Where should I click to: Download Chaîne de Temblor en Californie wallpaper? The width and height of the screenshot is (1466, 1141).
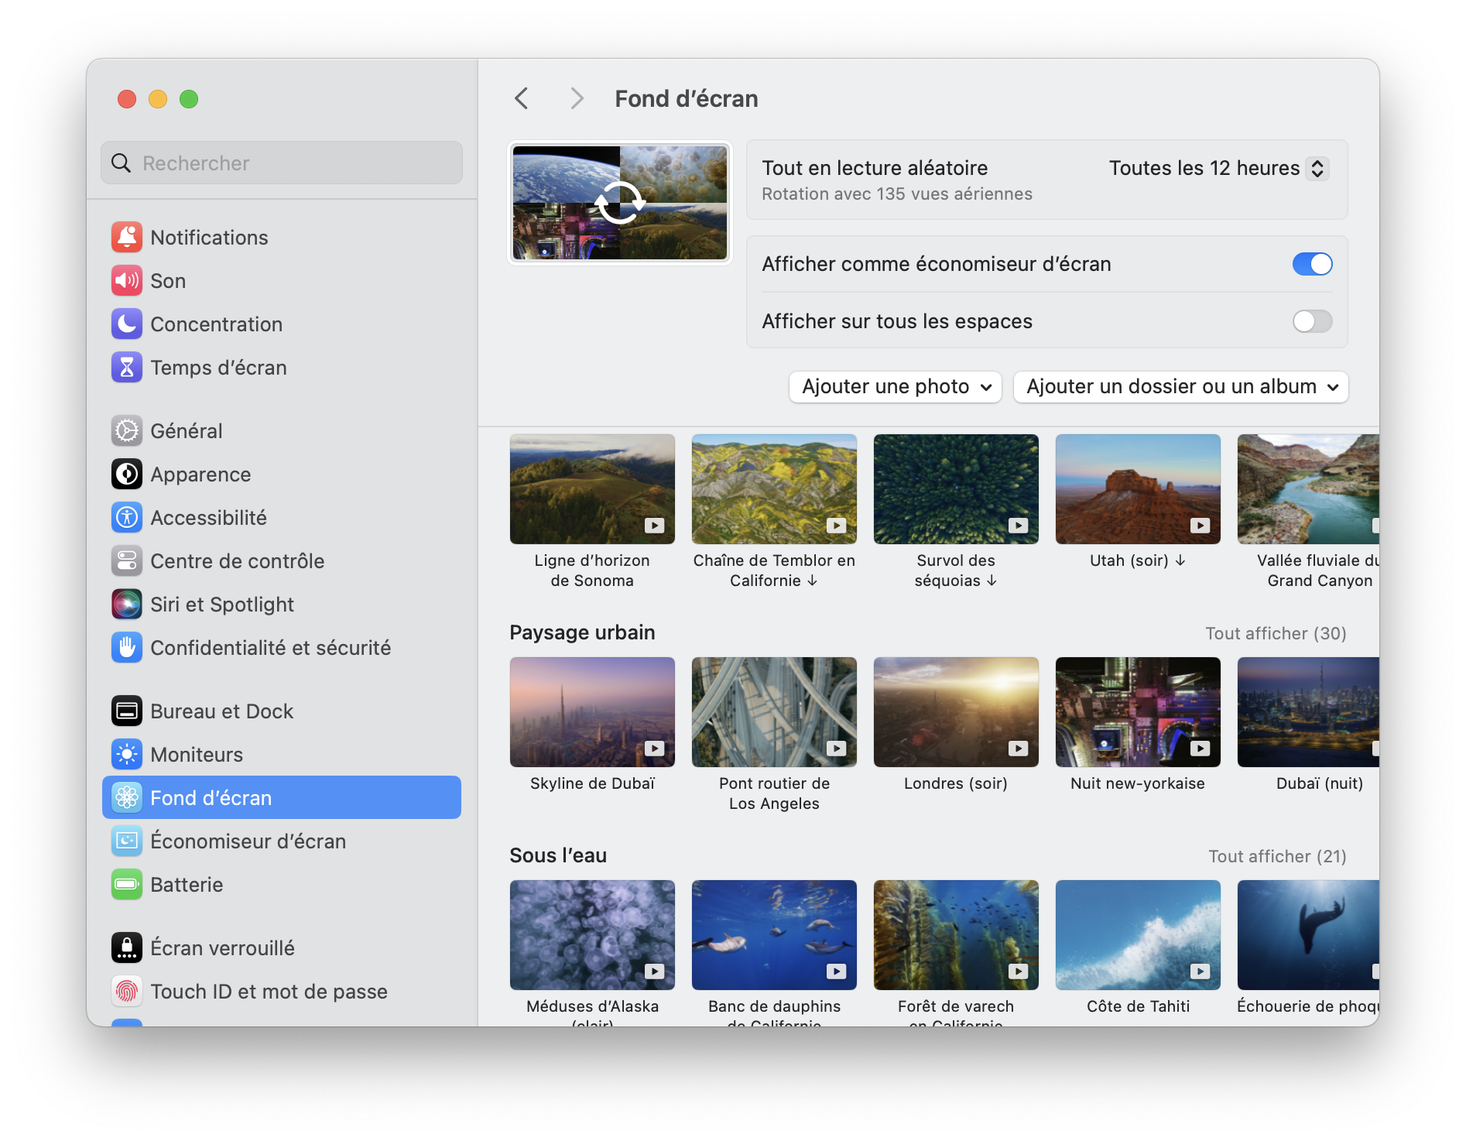pos(812,581)
